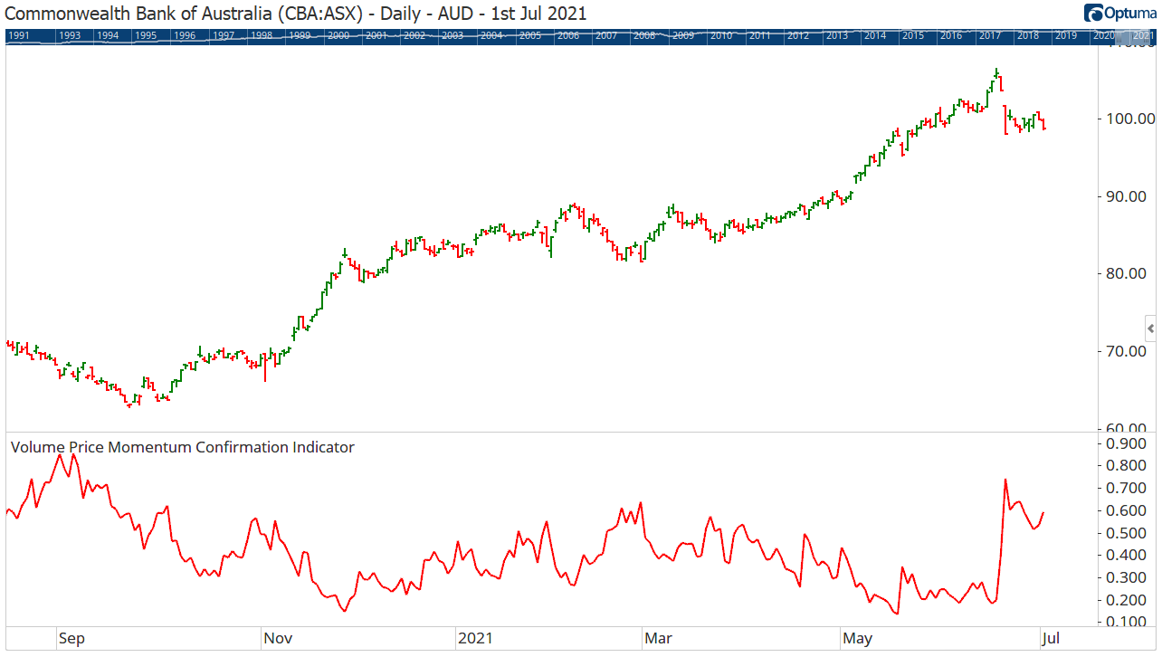Click the Sep label on date axis
This screenshot has height=657, width=1162.
[71, 639]
